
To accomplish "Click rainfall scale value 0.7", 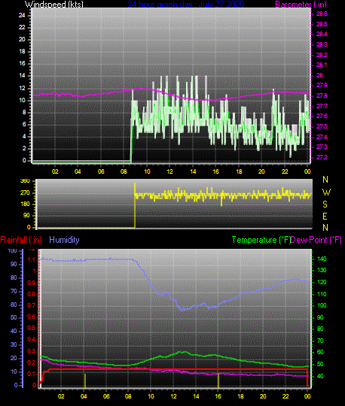I will [32, 305].
